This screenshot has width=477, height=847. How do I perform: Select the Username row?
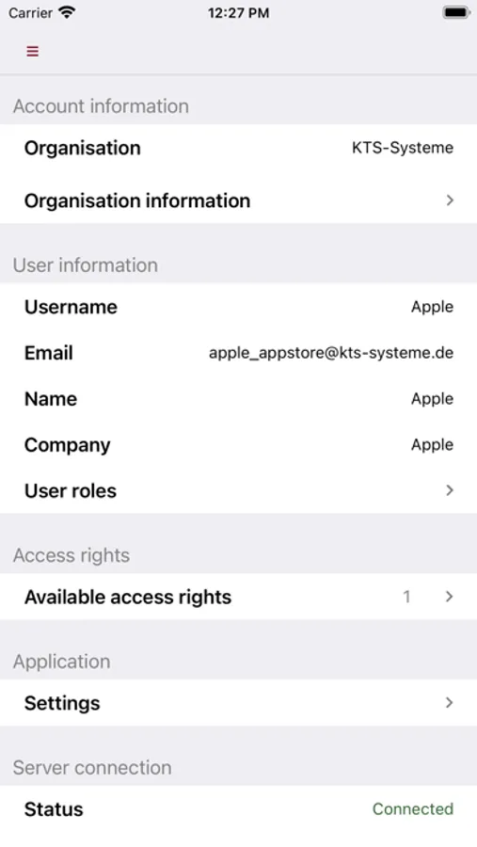[x=238, y=307]
